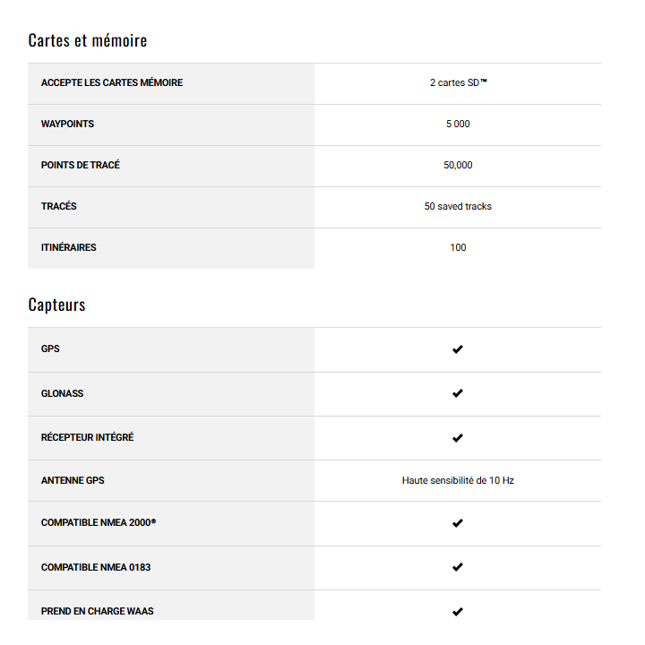Screen dimensions: 645x645
Task: Select the Cartes et mémoire heading
Action: pyautogui.click(x=88, y=40)
